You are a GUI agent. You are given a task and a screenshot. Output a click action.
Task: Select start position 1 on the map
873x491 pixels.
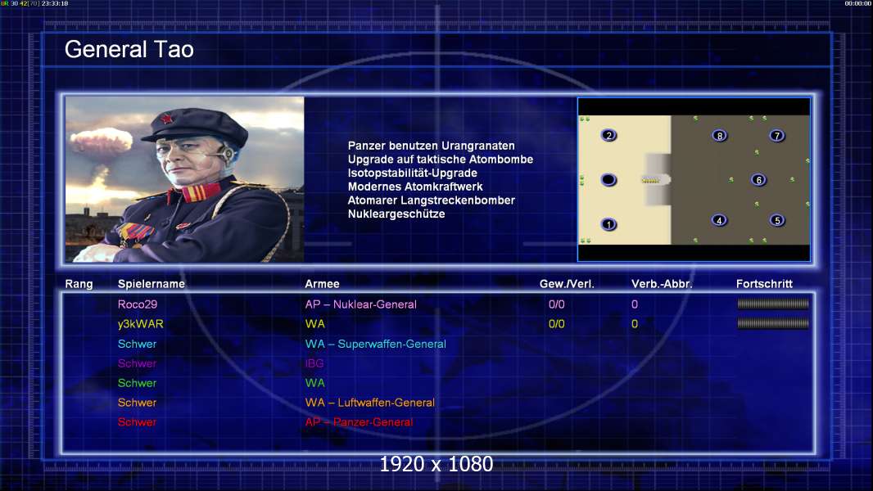608,225
